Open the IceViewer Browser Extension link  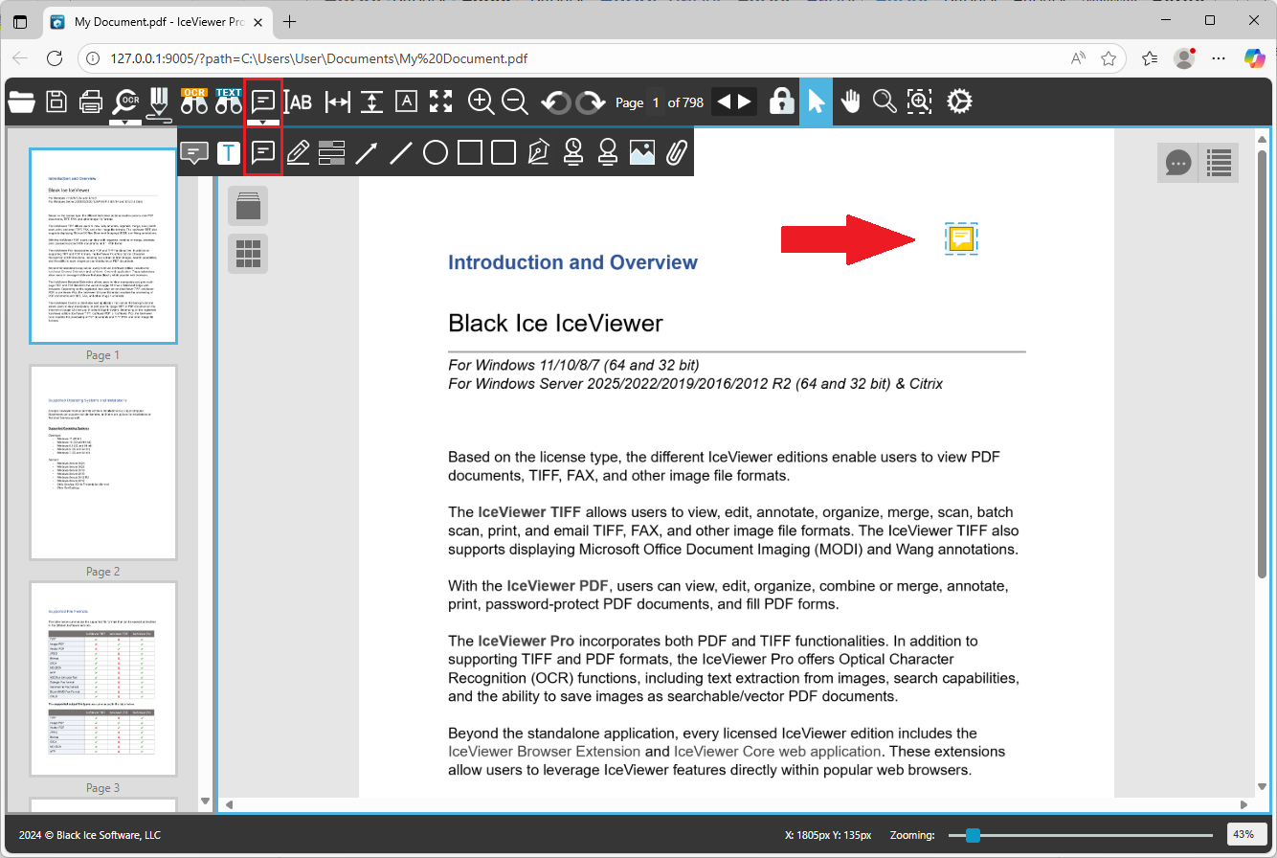click(x=545, y=752)
